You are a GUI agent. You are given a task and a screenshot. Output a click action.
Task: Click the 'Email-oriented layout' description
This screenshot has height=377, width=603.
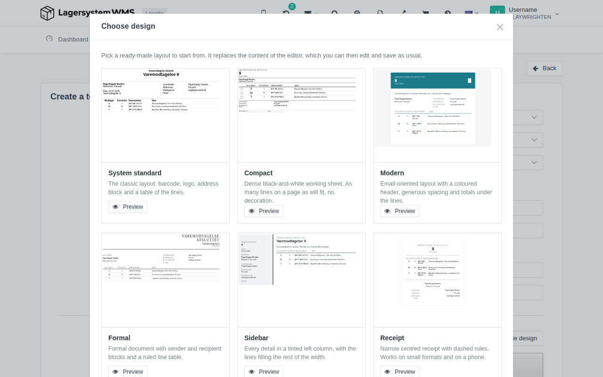(x=436, y=192)
